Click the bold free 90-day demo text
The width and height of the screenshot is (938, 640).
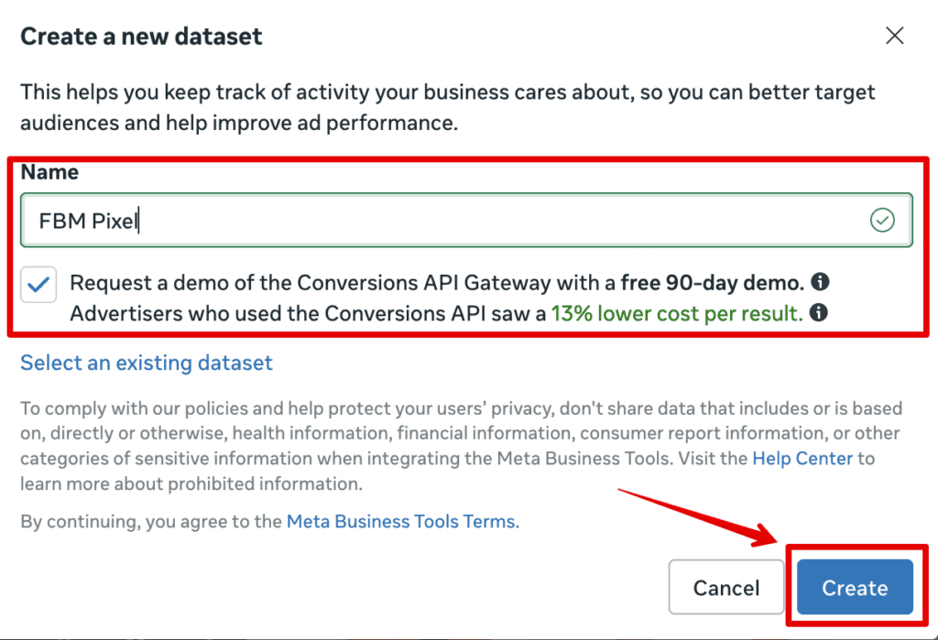click(x=712, y=282)
